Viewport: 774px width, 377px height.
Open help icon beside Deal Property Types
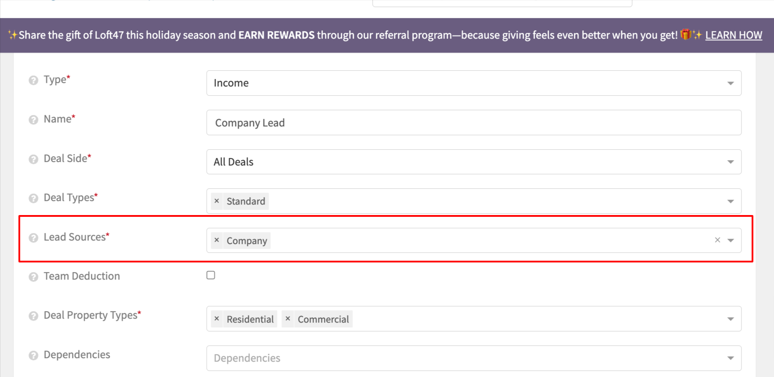pos(33,316)
